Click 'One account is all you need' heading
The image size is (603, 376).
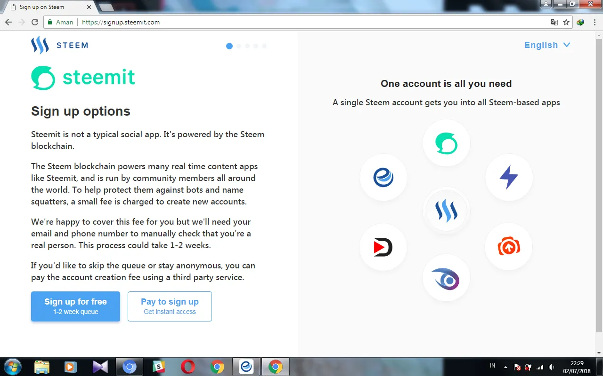tap(446, 84)
